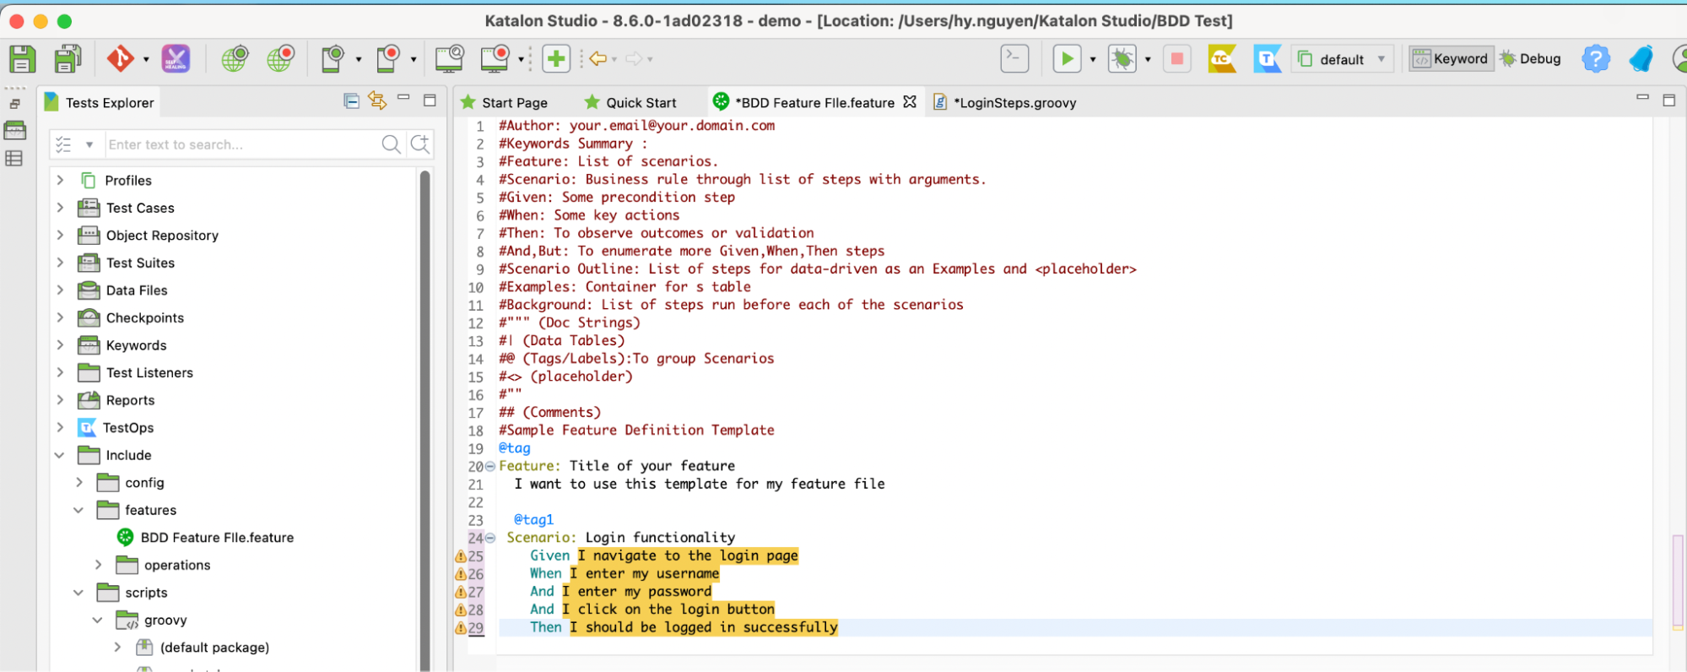The height and width of the screenshot is (672, 1687).
Task: Click the green plus Add icon
Action: pos(556,59)
